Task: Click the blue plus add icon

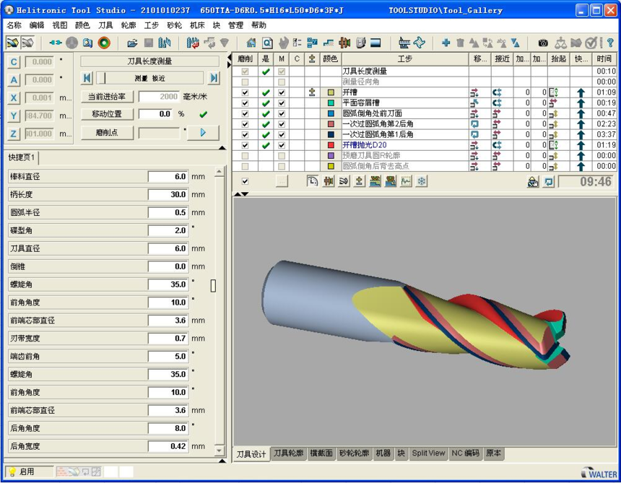Action: 446,43
